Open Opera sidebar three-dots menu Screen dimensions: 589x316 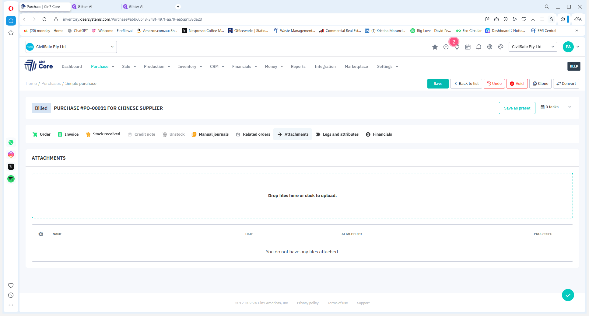pyautogui.click(x=11, y=305)
